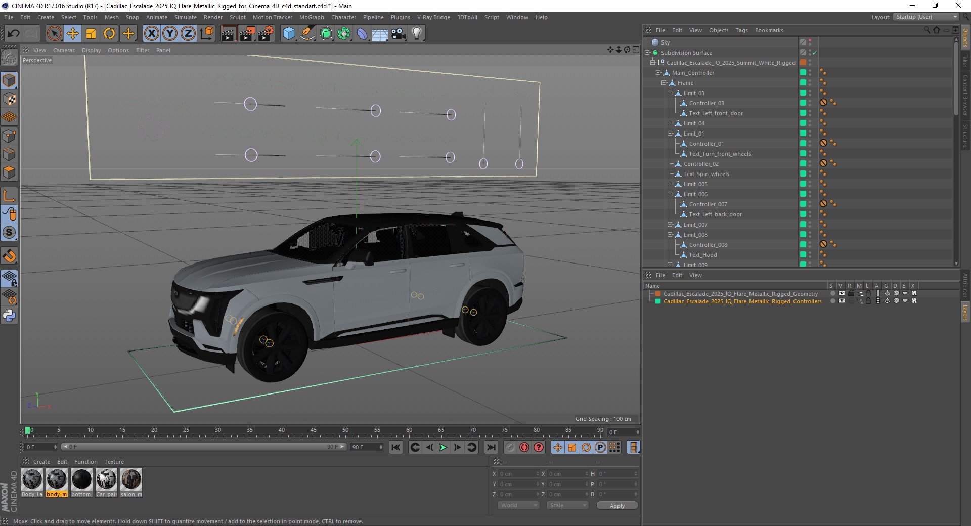The height and width of the screenshot is (526, 971).
Task: Render to Picture Viewer
Action: pyautogui.click(x=247, y=34)
